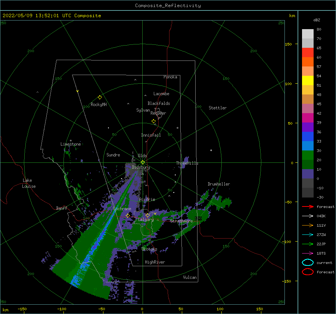Click the Didsbury town label
The width and height of the screenshot is (336, 314).
click(x=141, y=167)
